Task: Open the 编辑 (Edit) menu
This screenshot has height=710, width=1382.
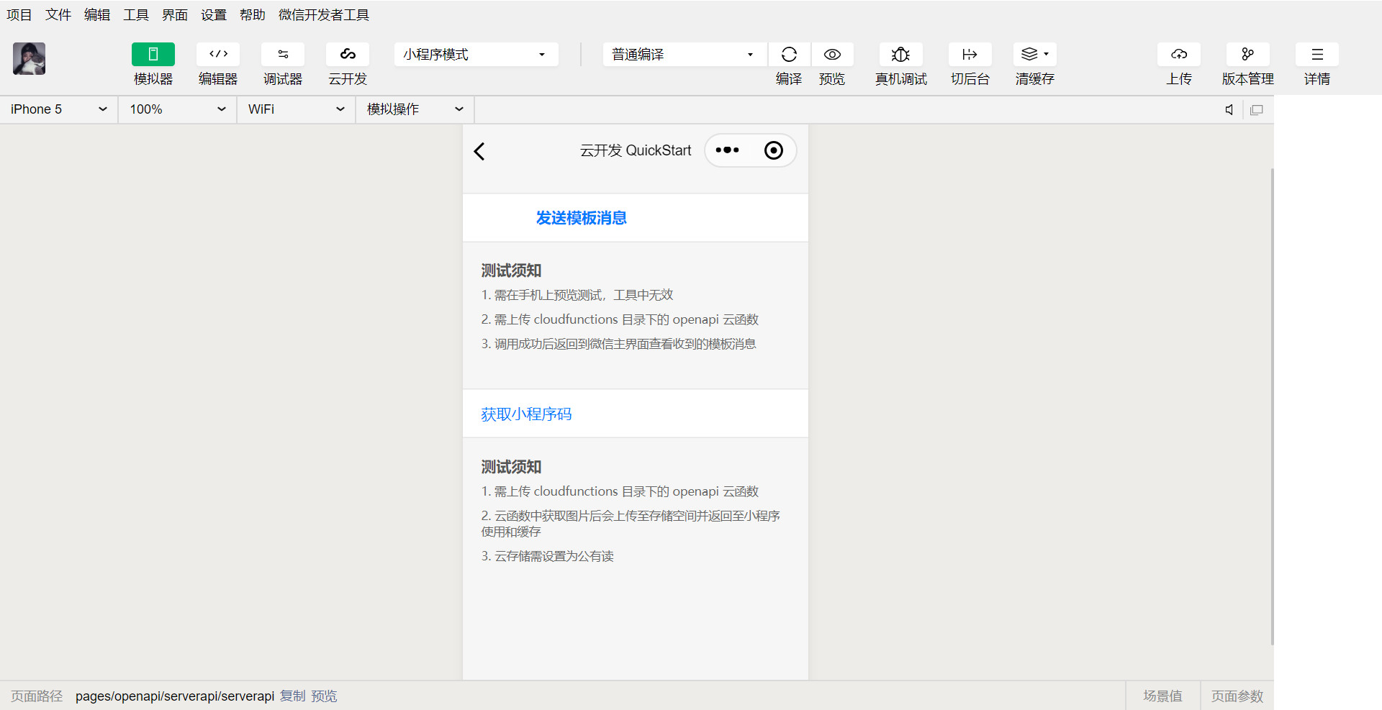Action: 97,15
